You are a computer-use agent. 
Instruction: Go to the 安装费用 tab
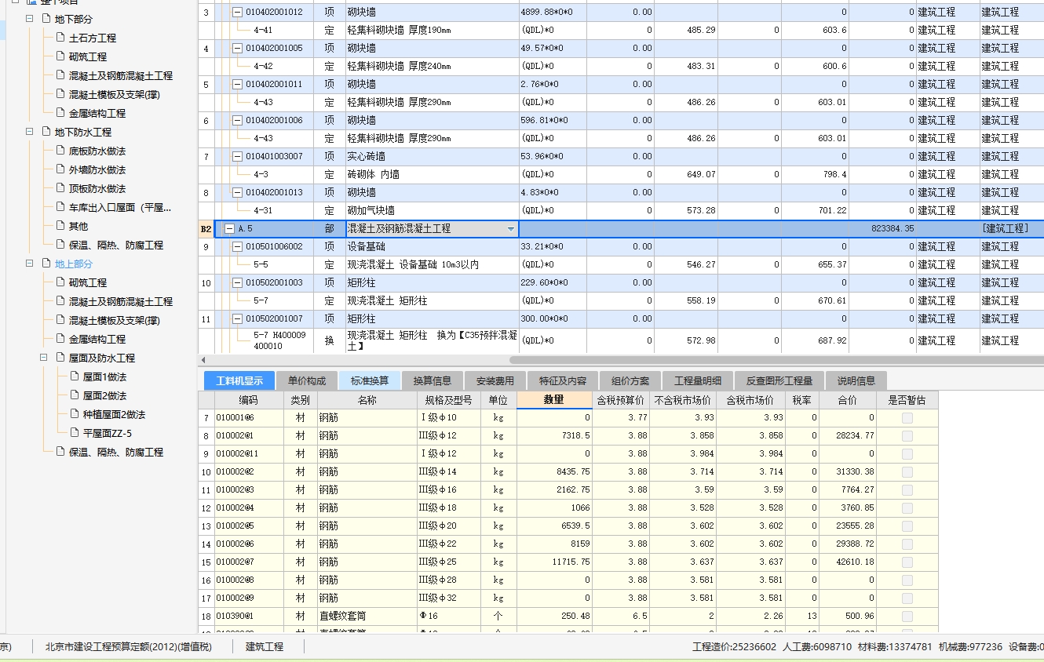point(495,381)
